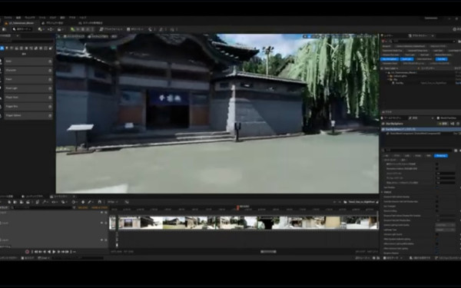Start Play In Editor with the green play button
Screen dimensions: 461x288
[x=73, y=29]
